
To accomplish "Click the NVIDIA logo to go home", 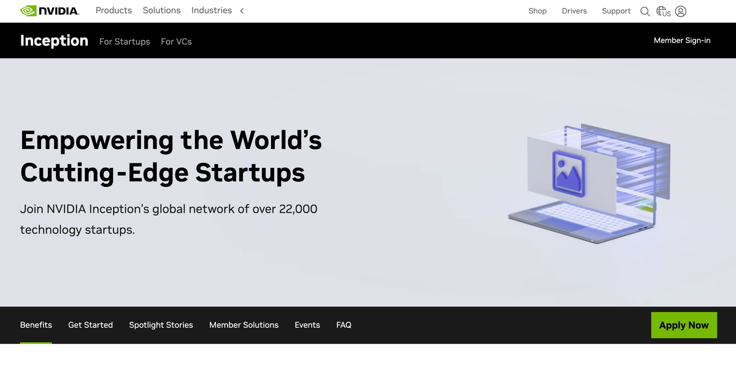I will [49, 10].
